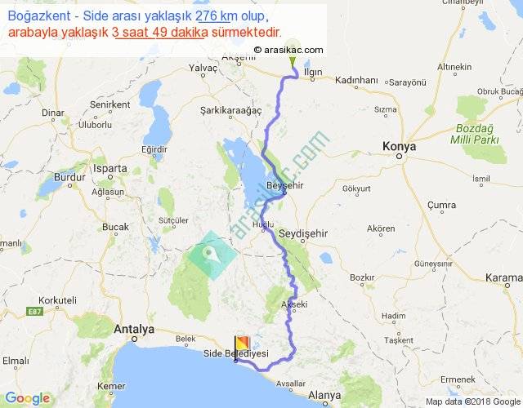
Task: Click the teal location pin diamond watermark
Action: [x=212, y=255]
